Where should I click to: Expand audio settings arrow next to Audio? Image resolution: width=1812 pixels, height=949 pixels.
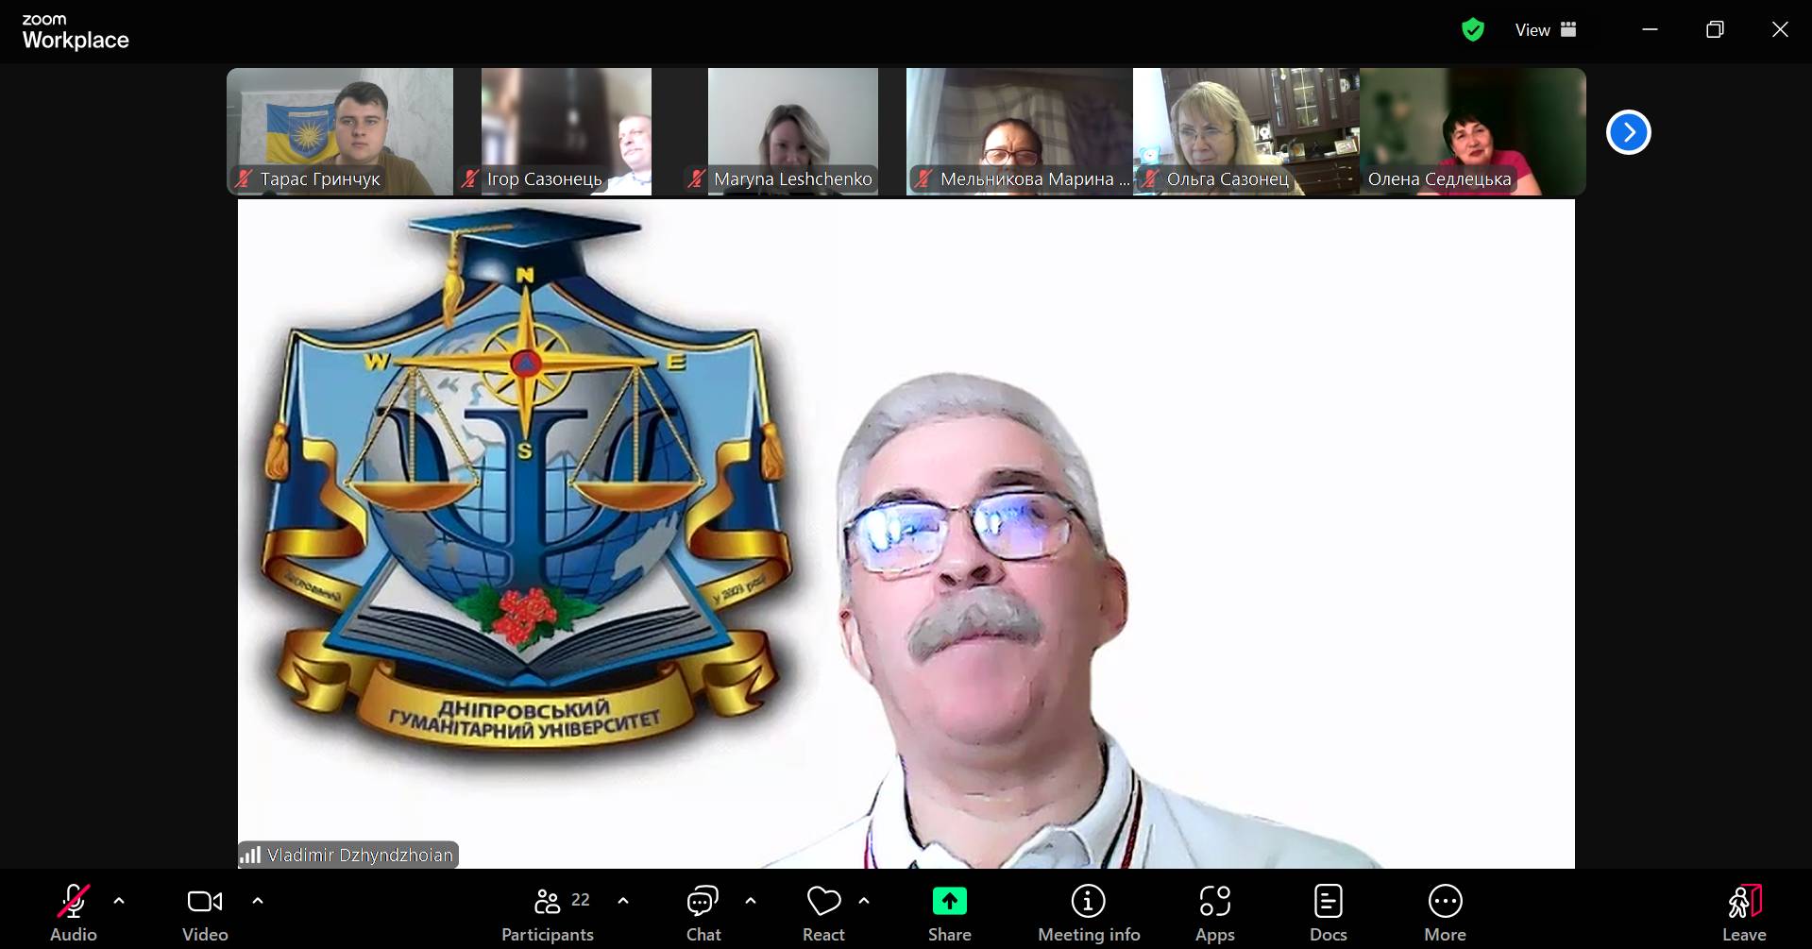[x=119, y=901]
